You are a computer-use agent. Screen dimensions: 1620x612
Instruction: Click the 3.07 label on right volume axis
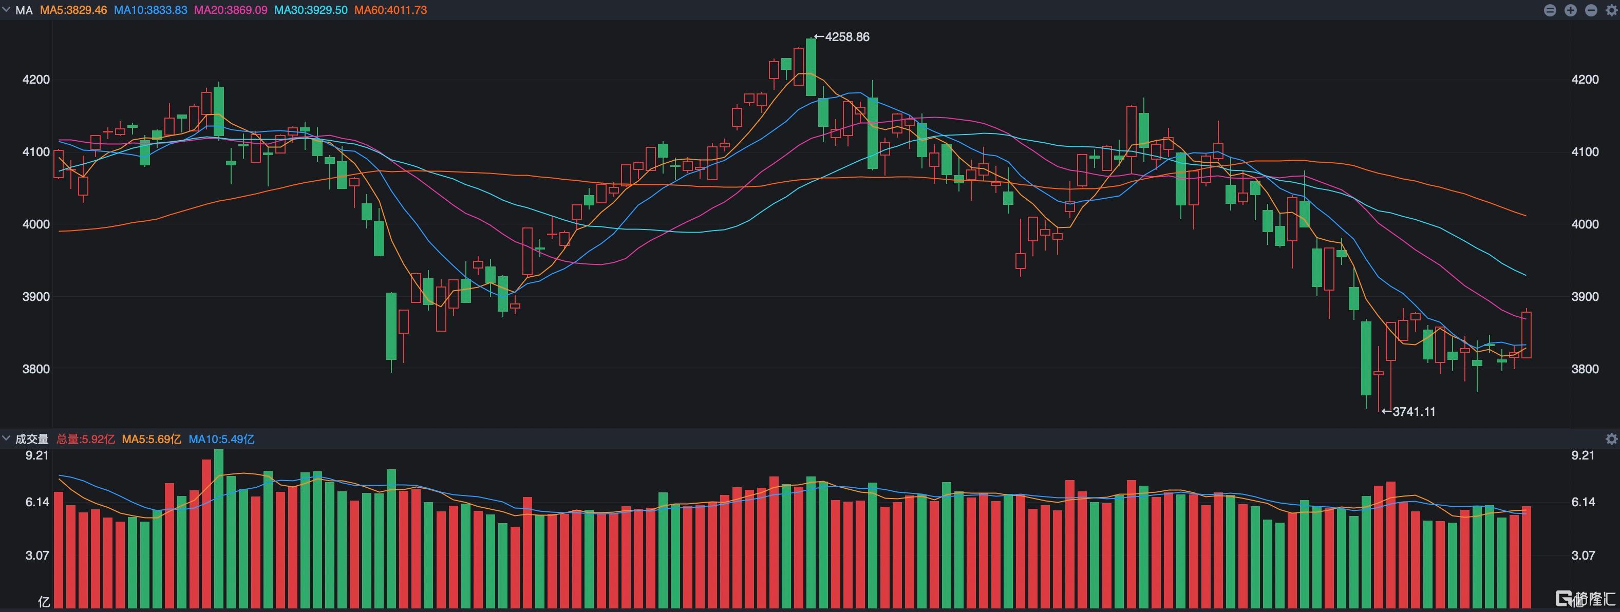1583,556
